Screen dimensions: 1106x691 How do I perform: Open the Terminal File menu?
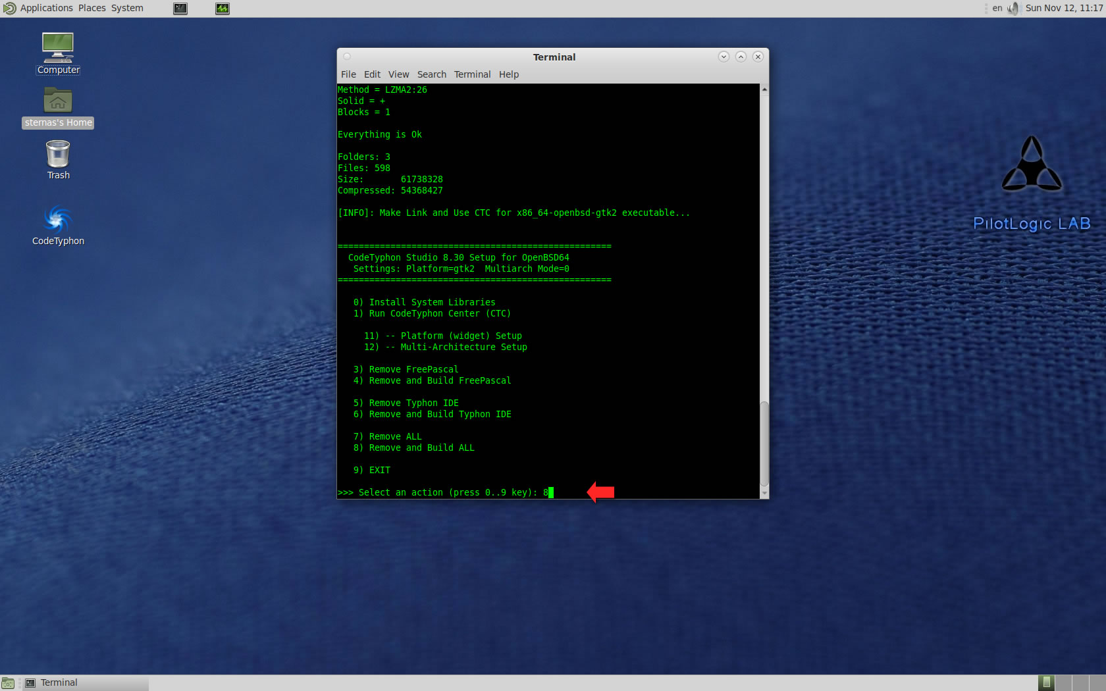pyautogui.click(x=348, y=74)
